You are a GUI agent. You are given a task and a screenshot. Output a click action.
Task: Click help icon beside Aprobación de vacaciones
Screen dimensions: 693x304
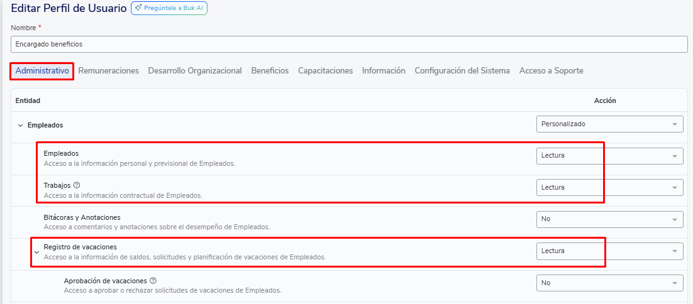point(153,281)
